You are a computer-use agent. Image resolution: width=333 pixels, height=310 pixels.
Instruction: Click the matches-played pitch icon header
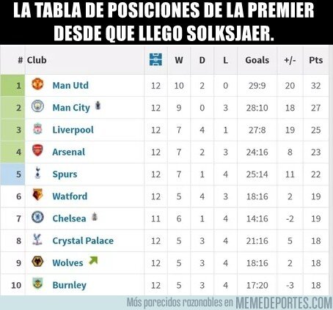coord(155,59)
